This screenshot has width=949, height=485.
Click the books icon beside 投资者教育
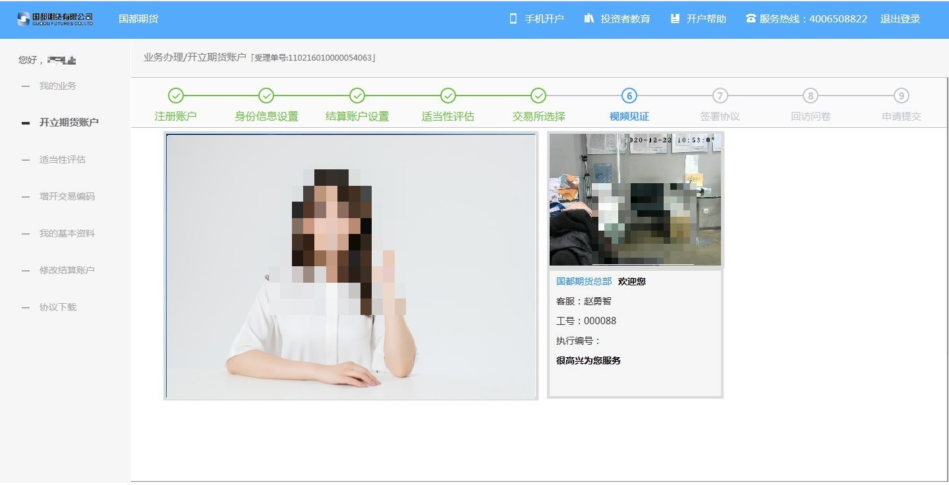pyautogui.click(x=589, y=18)
